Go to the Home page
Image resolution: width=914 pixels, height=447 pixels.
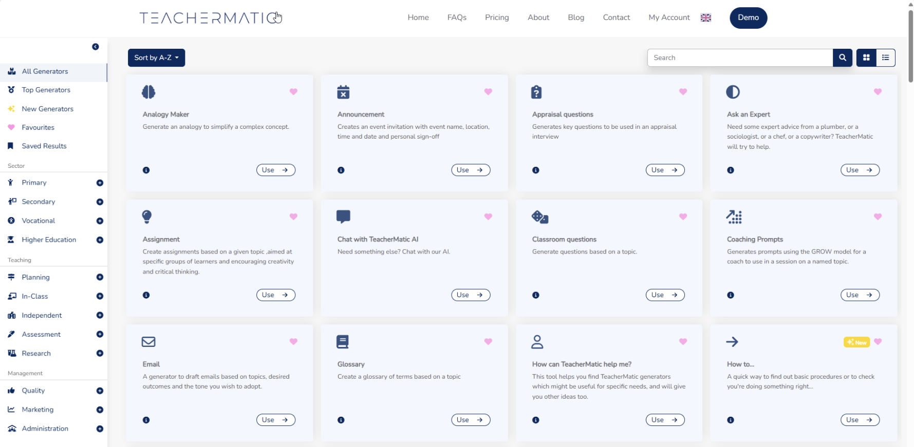point(418,17)
